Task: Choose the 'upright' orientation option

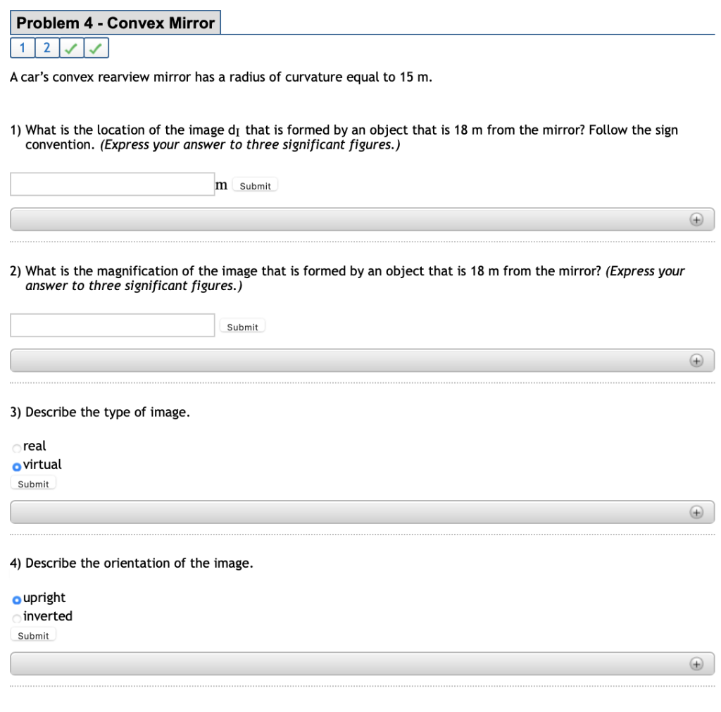Action: (x=17, y=600)
